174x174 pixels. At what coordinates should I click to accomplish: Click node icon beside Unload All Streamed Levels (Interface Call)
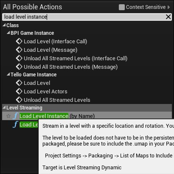coord(19,58)
